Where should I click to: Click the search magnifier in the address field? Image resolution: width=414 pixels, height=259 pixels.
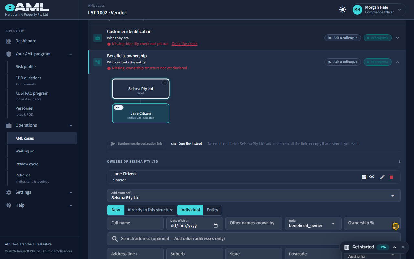[x=115, y=239]
